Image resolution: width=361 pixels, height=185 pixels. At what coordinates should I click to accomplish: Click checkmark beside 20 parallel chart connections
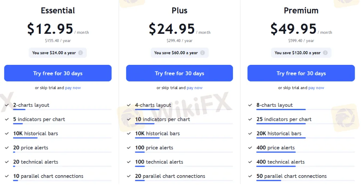pyautogui.click(x=129, y=176)
